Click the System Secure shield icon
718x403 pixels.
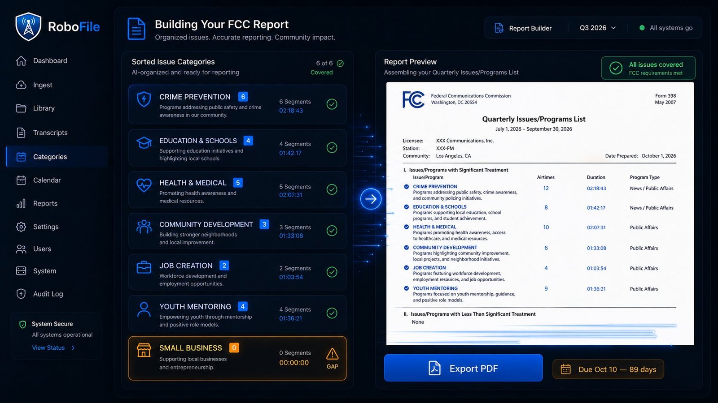[x=22, y=324]
